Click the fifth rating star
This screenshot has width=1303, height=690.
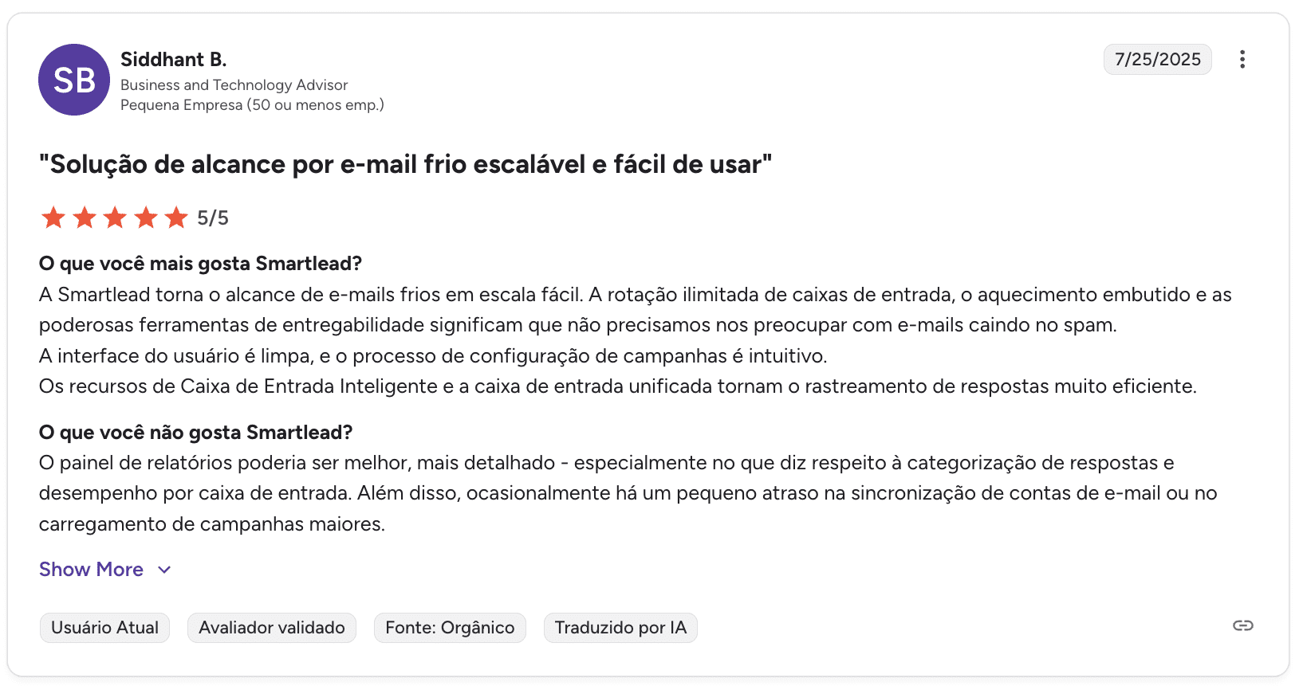[x=176, y=218]
